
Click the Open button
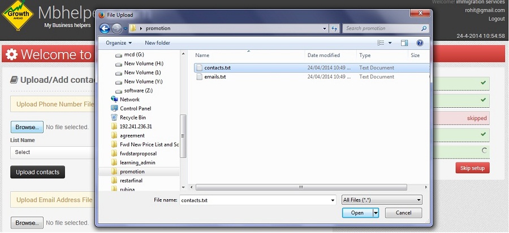357,213
